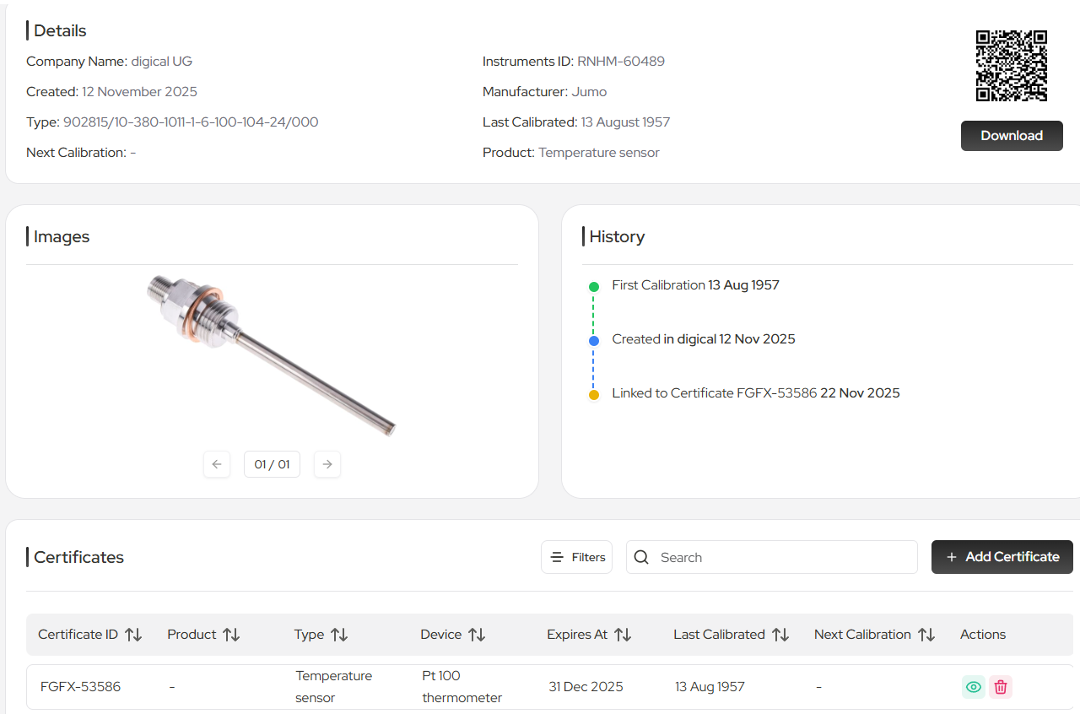Open the certificates Filters options

click(x=576, y=557)
